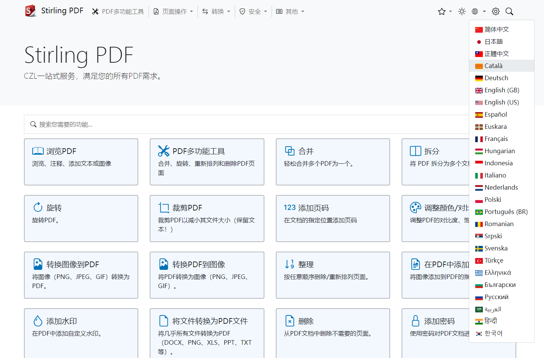
Task: Select 简体中文 language
Action: pyautogui.click(x=501, y=29)
